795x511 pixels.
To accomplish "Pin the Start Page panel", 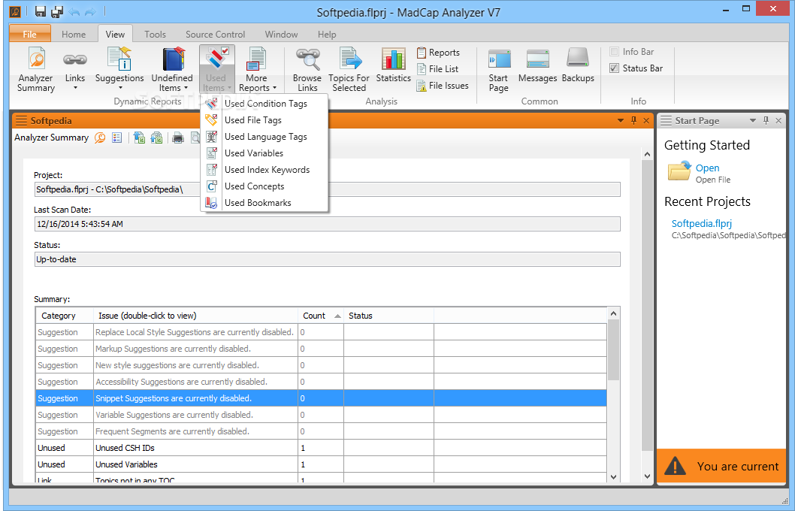I will (x=766, y=120).
